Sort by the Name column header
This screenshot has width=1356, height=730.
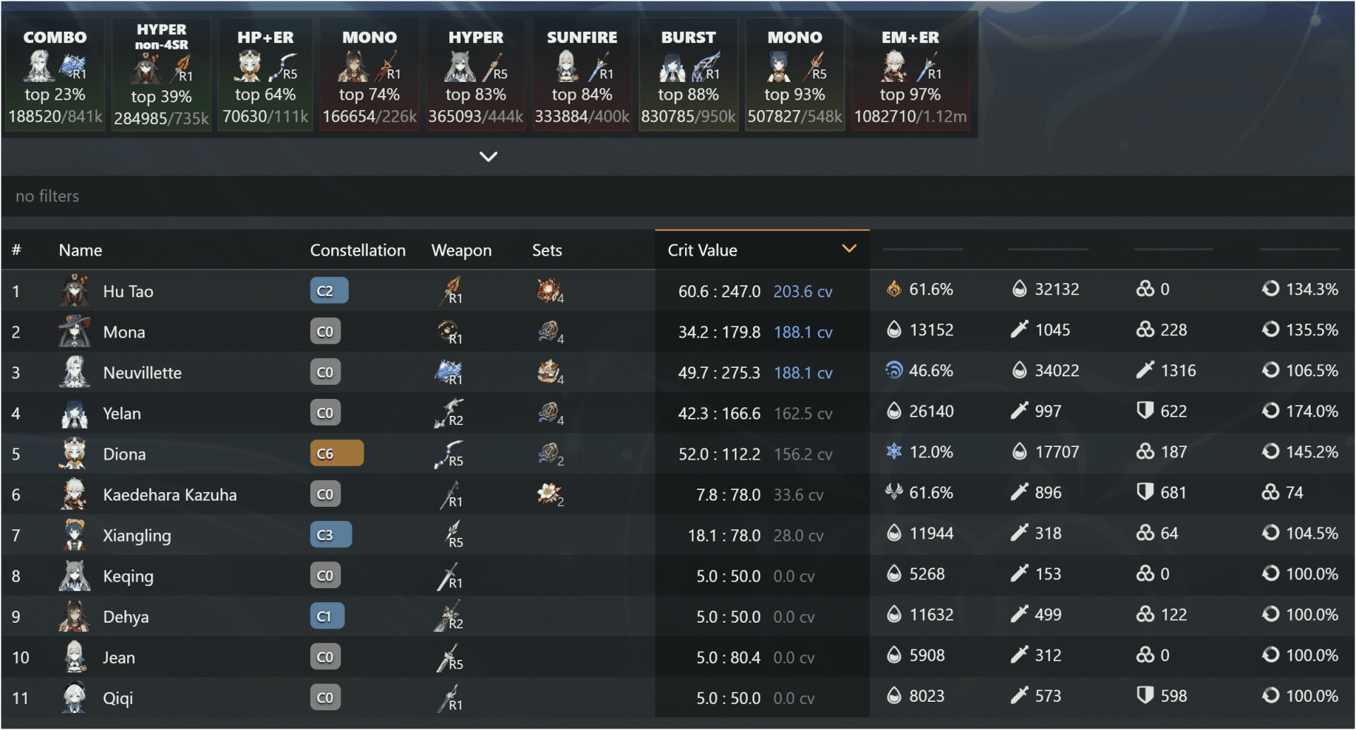pyautogui.click(x=81, y=251)
